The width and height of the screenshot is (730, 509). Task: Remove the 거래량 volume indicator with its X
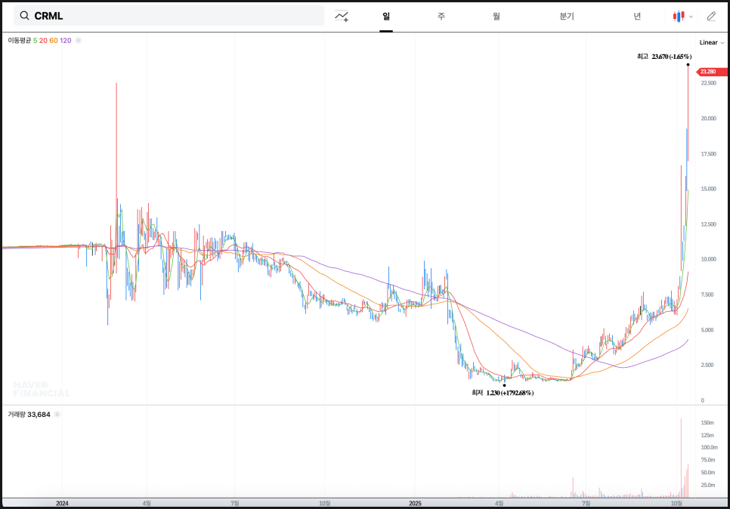[x=57, y=414]
